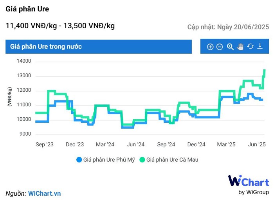The width and height of the screenshot is (274, 200).
Task: Click the Giá phân Ure page title
Action: click(27, 9)
